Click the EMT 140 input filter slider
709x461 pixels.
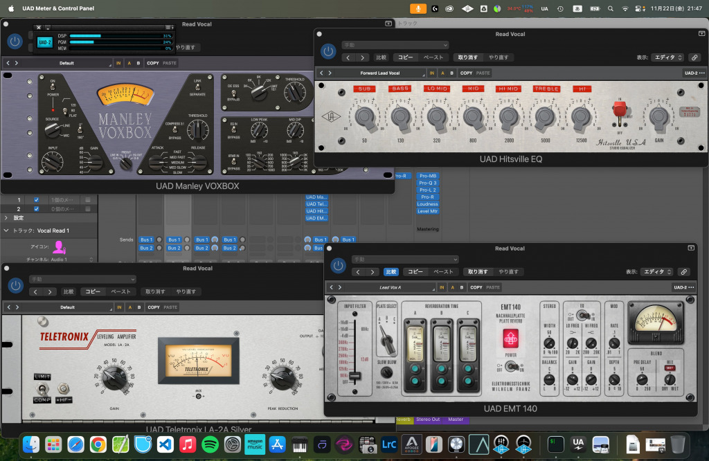coord(354,374)
